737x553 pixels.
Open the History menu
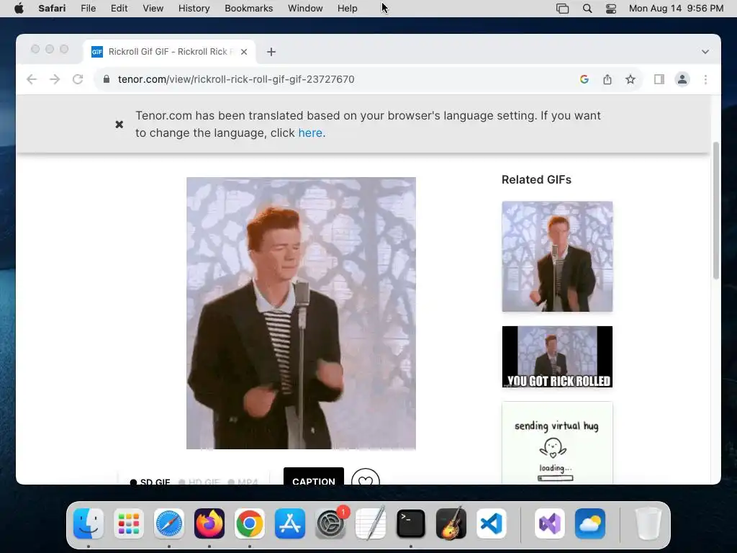coord(194,9)
